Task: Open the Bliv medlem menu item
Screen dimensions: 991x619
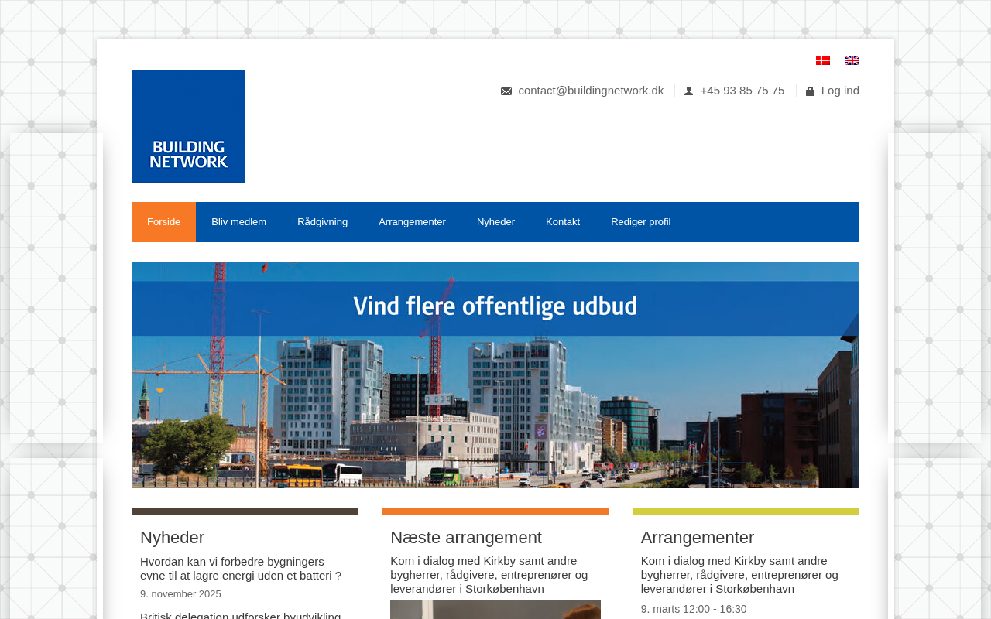Action: [238, 222]
